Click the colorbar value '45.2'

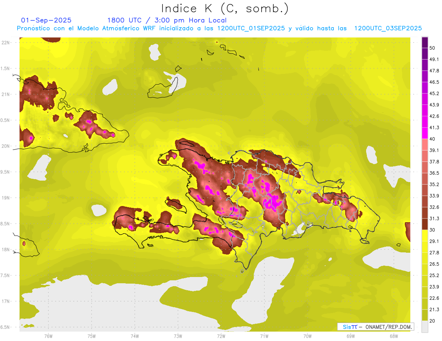434,93
